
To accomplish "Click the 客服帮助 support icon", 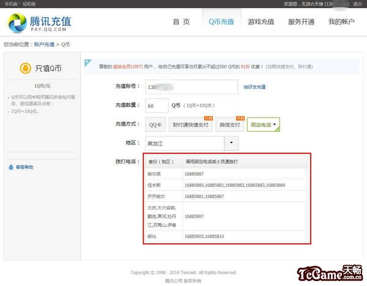I will click(x=11, y=167).
